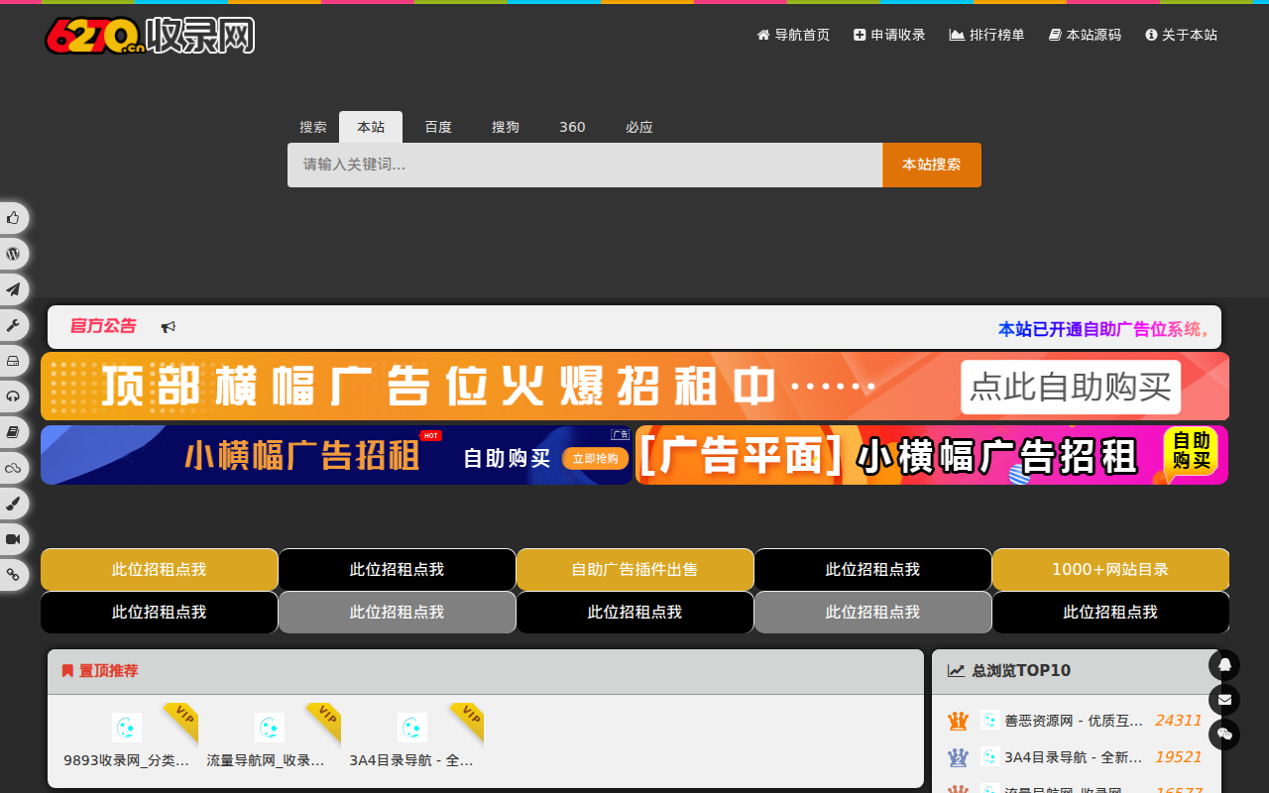Viewport: 1269px width, 793px height.
Task: Click the 6270.cn 收录网 logo
Action: pos(150,36)
